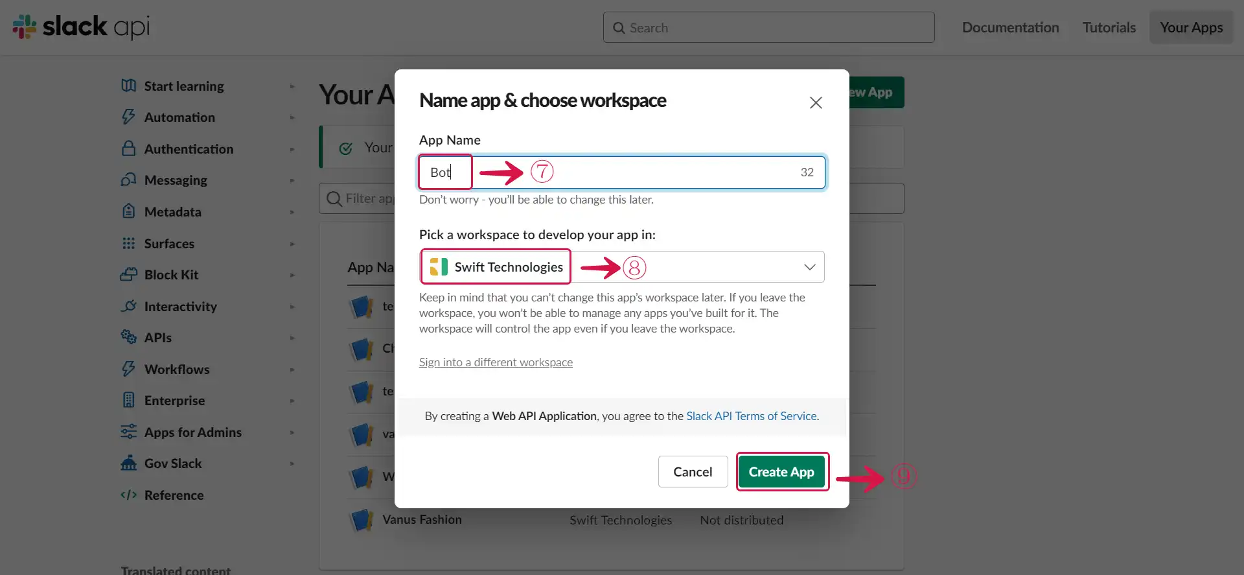
Task: Click the Surfaces grid icon
Action: click(128, 243)
